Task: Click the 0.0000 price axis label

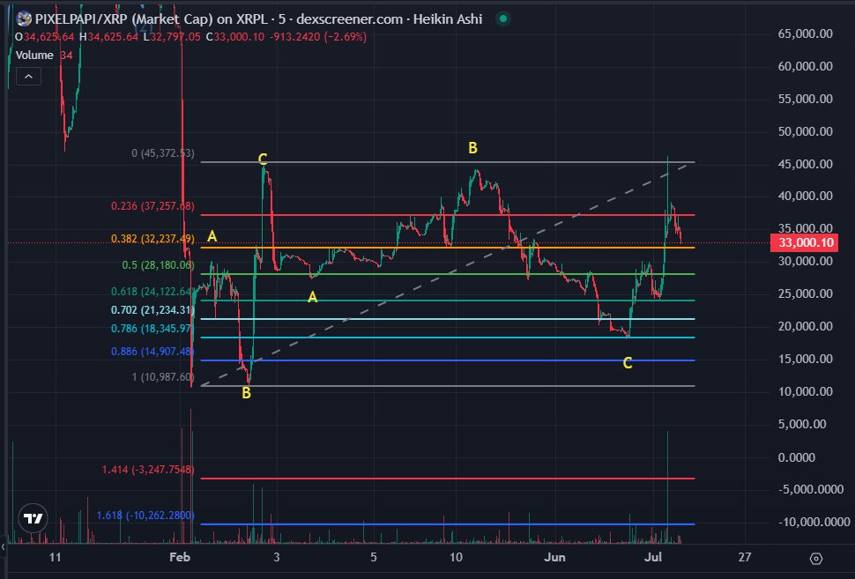Action: [x=797, y=457]
